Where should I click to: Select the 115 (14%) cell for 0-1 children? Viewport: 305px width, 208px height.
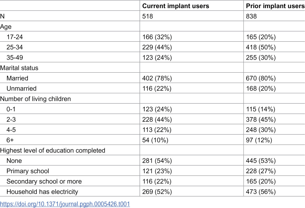pos(260,109)
